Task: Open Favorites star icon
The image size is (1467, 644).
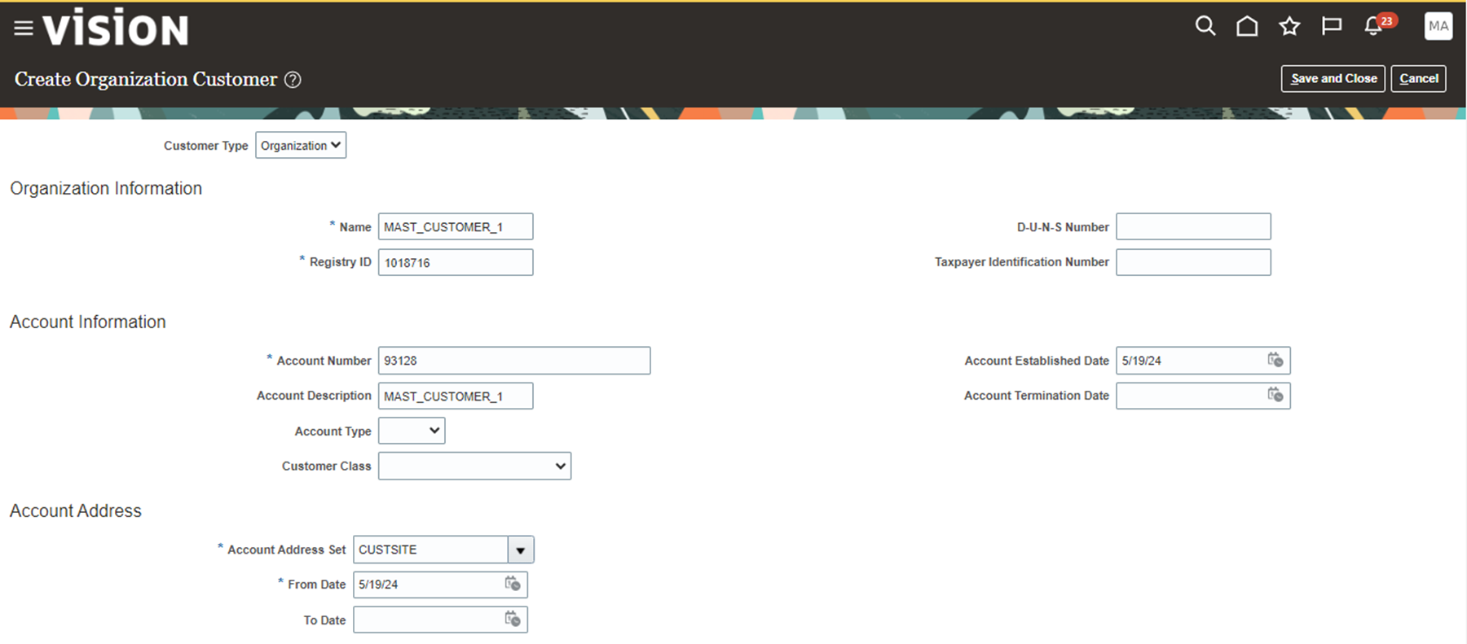Action: coord(1289,26)
